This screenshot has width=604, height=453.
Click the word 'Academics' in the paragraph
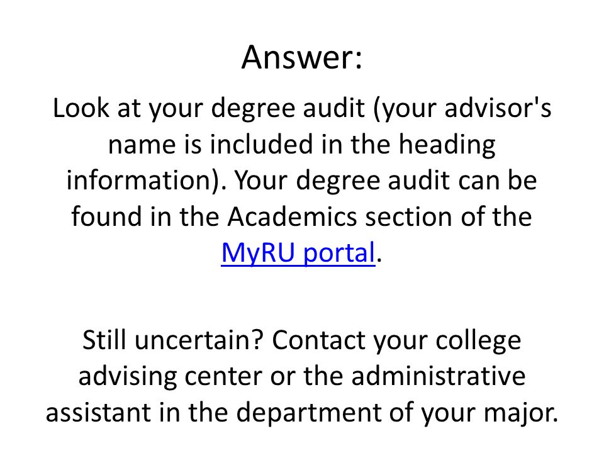pos(292,216)
